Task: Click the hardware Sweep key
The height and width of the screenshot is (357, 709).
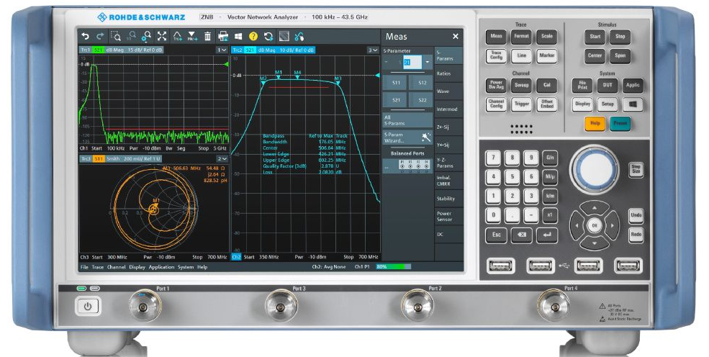Action: (x=521, y=85)
